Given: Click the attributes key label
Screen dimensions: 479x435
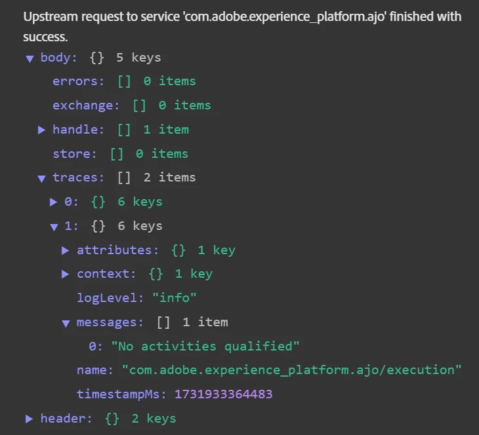Looking at the screenshot, I should point(117,250).
